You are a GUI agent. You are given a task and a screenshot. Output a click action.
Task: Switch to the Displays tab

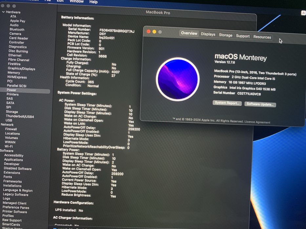[x=208, y=34]
